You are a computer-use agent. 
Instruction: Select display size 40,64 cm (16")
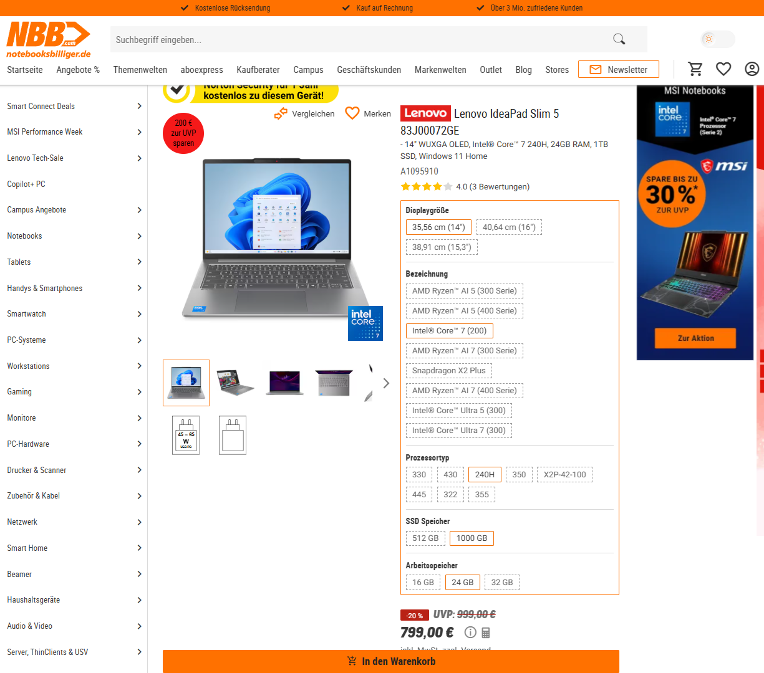point(509,227)
